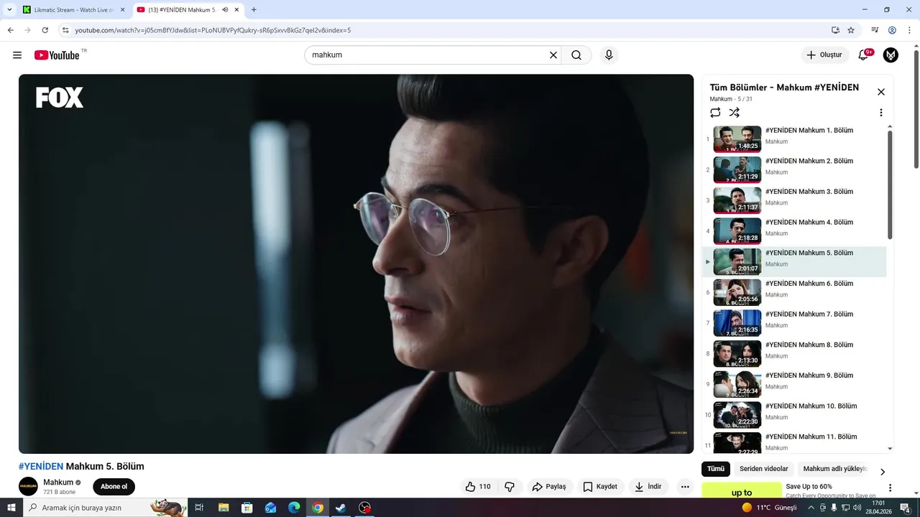920x517 pixels.
Task: Click the Oluştur create button
Action: 824,55
